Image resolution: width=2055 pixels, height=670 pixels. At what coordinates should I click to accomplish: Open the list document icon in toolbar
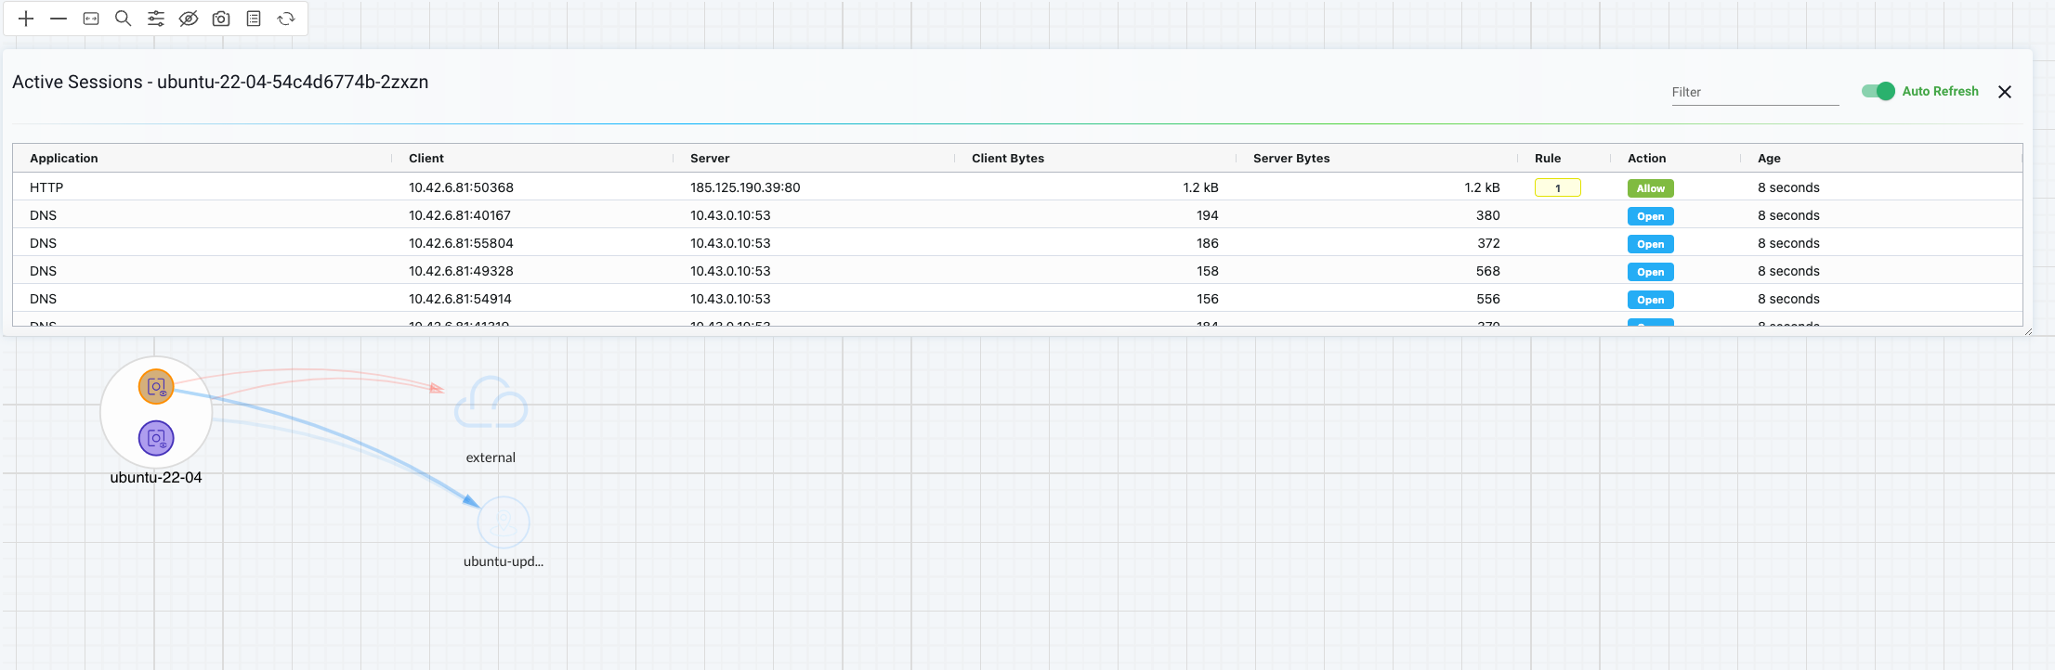pyautogui.click(x=254, y=19)
